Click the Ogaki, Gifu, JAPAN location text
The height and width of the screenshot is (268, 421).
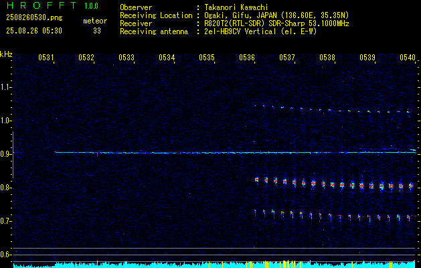(x=276, y=15)
